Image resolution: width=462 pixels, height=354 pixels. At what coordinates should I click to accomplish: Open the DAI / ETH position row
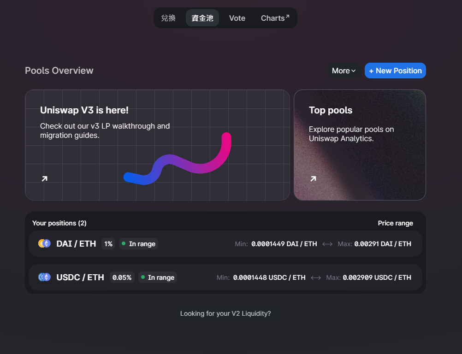click(x=225, y=243)
